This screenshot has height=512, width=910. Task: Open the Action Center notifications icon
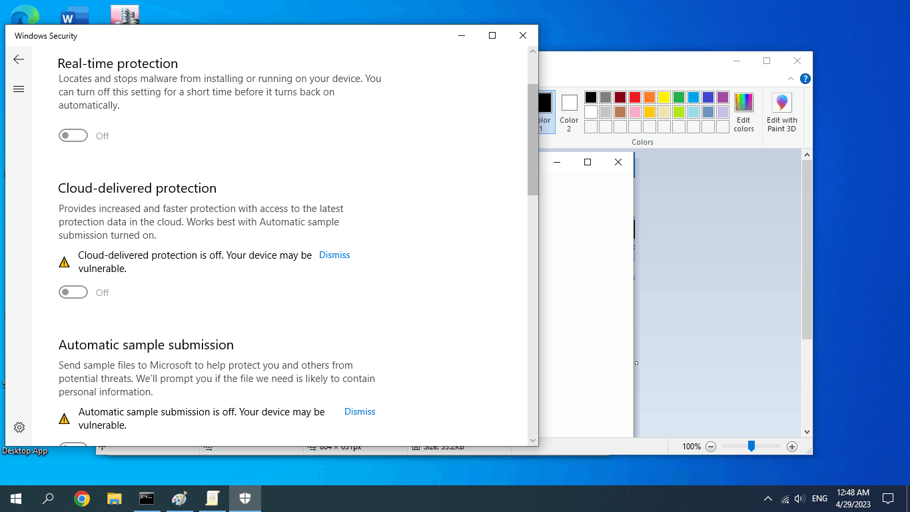[x=888, y=499]
